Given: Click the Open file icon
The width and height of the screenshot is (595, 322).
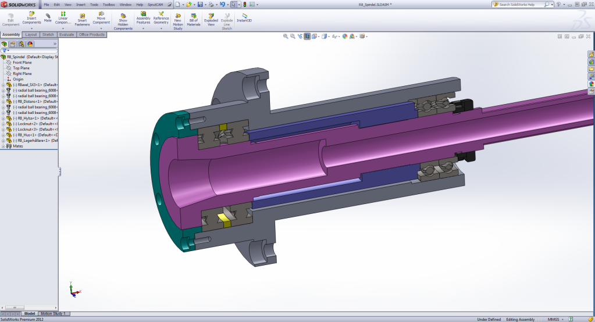Looking at the screenshot, I should click(x=188, y=5).
